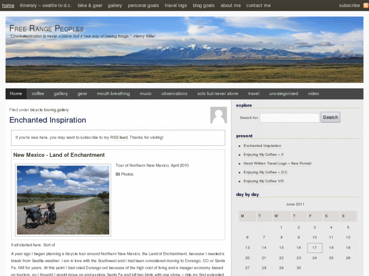
Task: Click the Henry Miller quote tagline
Action: (82, 36)
